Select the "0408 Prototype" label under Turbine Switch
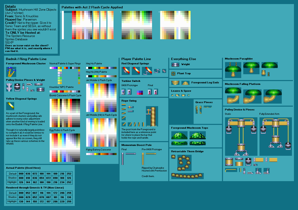The image size is (298, 210). coord(130,85)
